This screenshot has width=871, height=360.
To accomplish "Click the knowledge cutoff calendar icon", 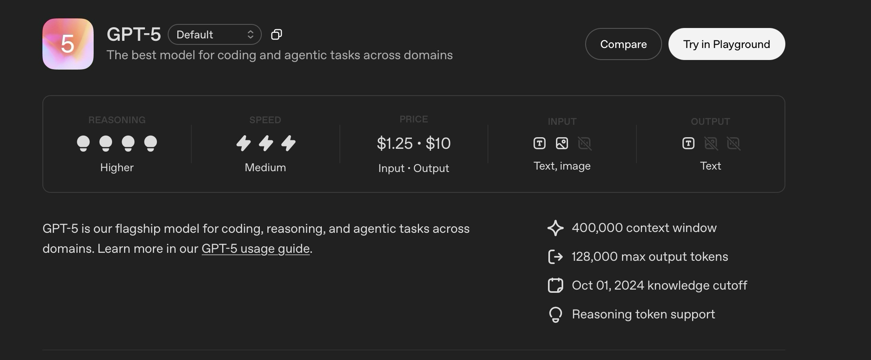I will [x=555, y=286].
